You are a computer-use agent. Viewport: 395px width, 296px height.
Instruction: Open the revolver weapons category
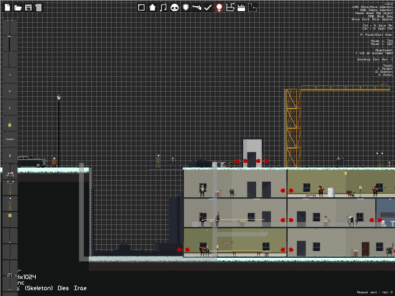[x=197, y=7]
